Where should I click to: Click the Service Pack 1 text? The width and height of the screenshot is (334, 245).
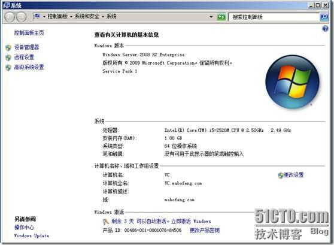coord(120,71)
